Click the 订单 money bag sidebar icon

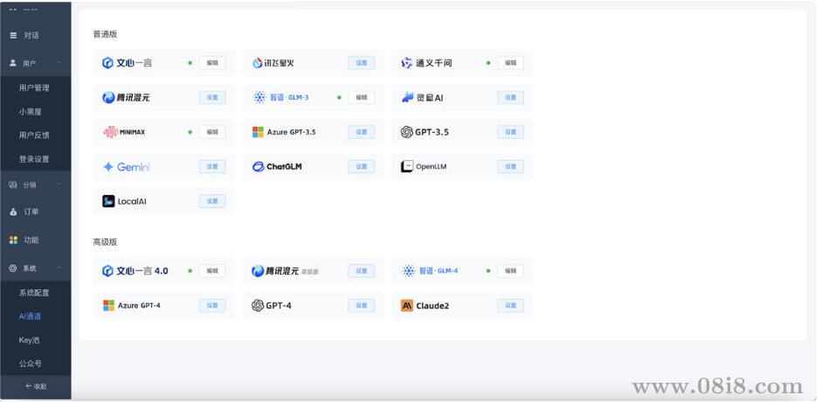coord(14,212)
